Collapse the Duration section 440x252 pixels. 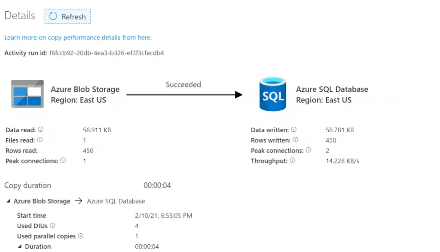[x=20, y=246]
